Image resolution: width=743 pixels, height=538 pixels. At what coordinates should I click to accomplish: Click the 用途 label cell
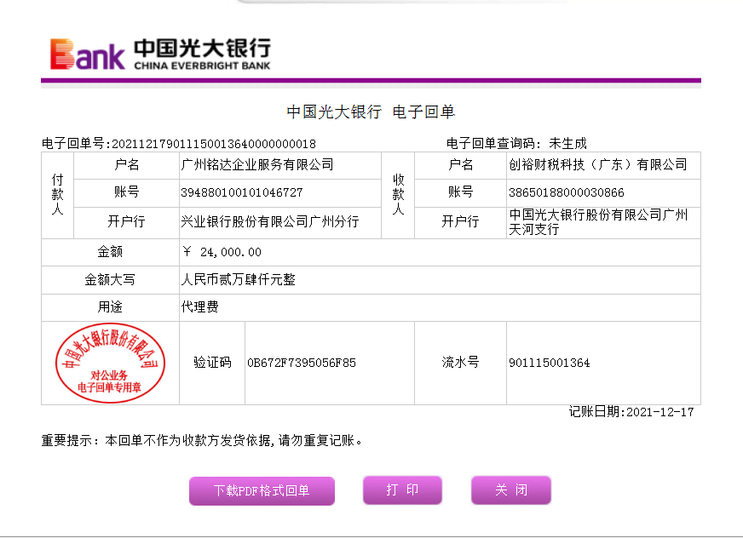[110, 307]
